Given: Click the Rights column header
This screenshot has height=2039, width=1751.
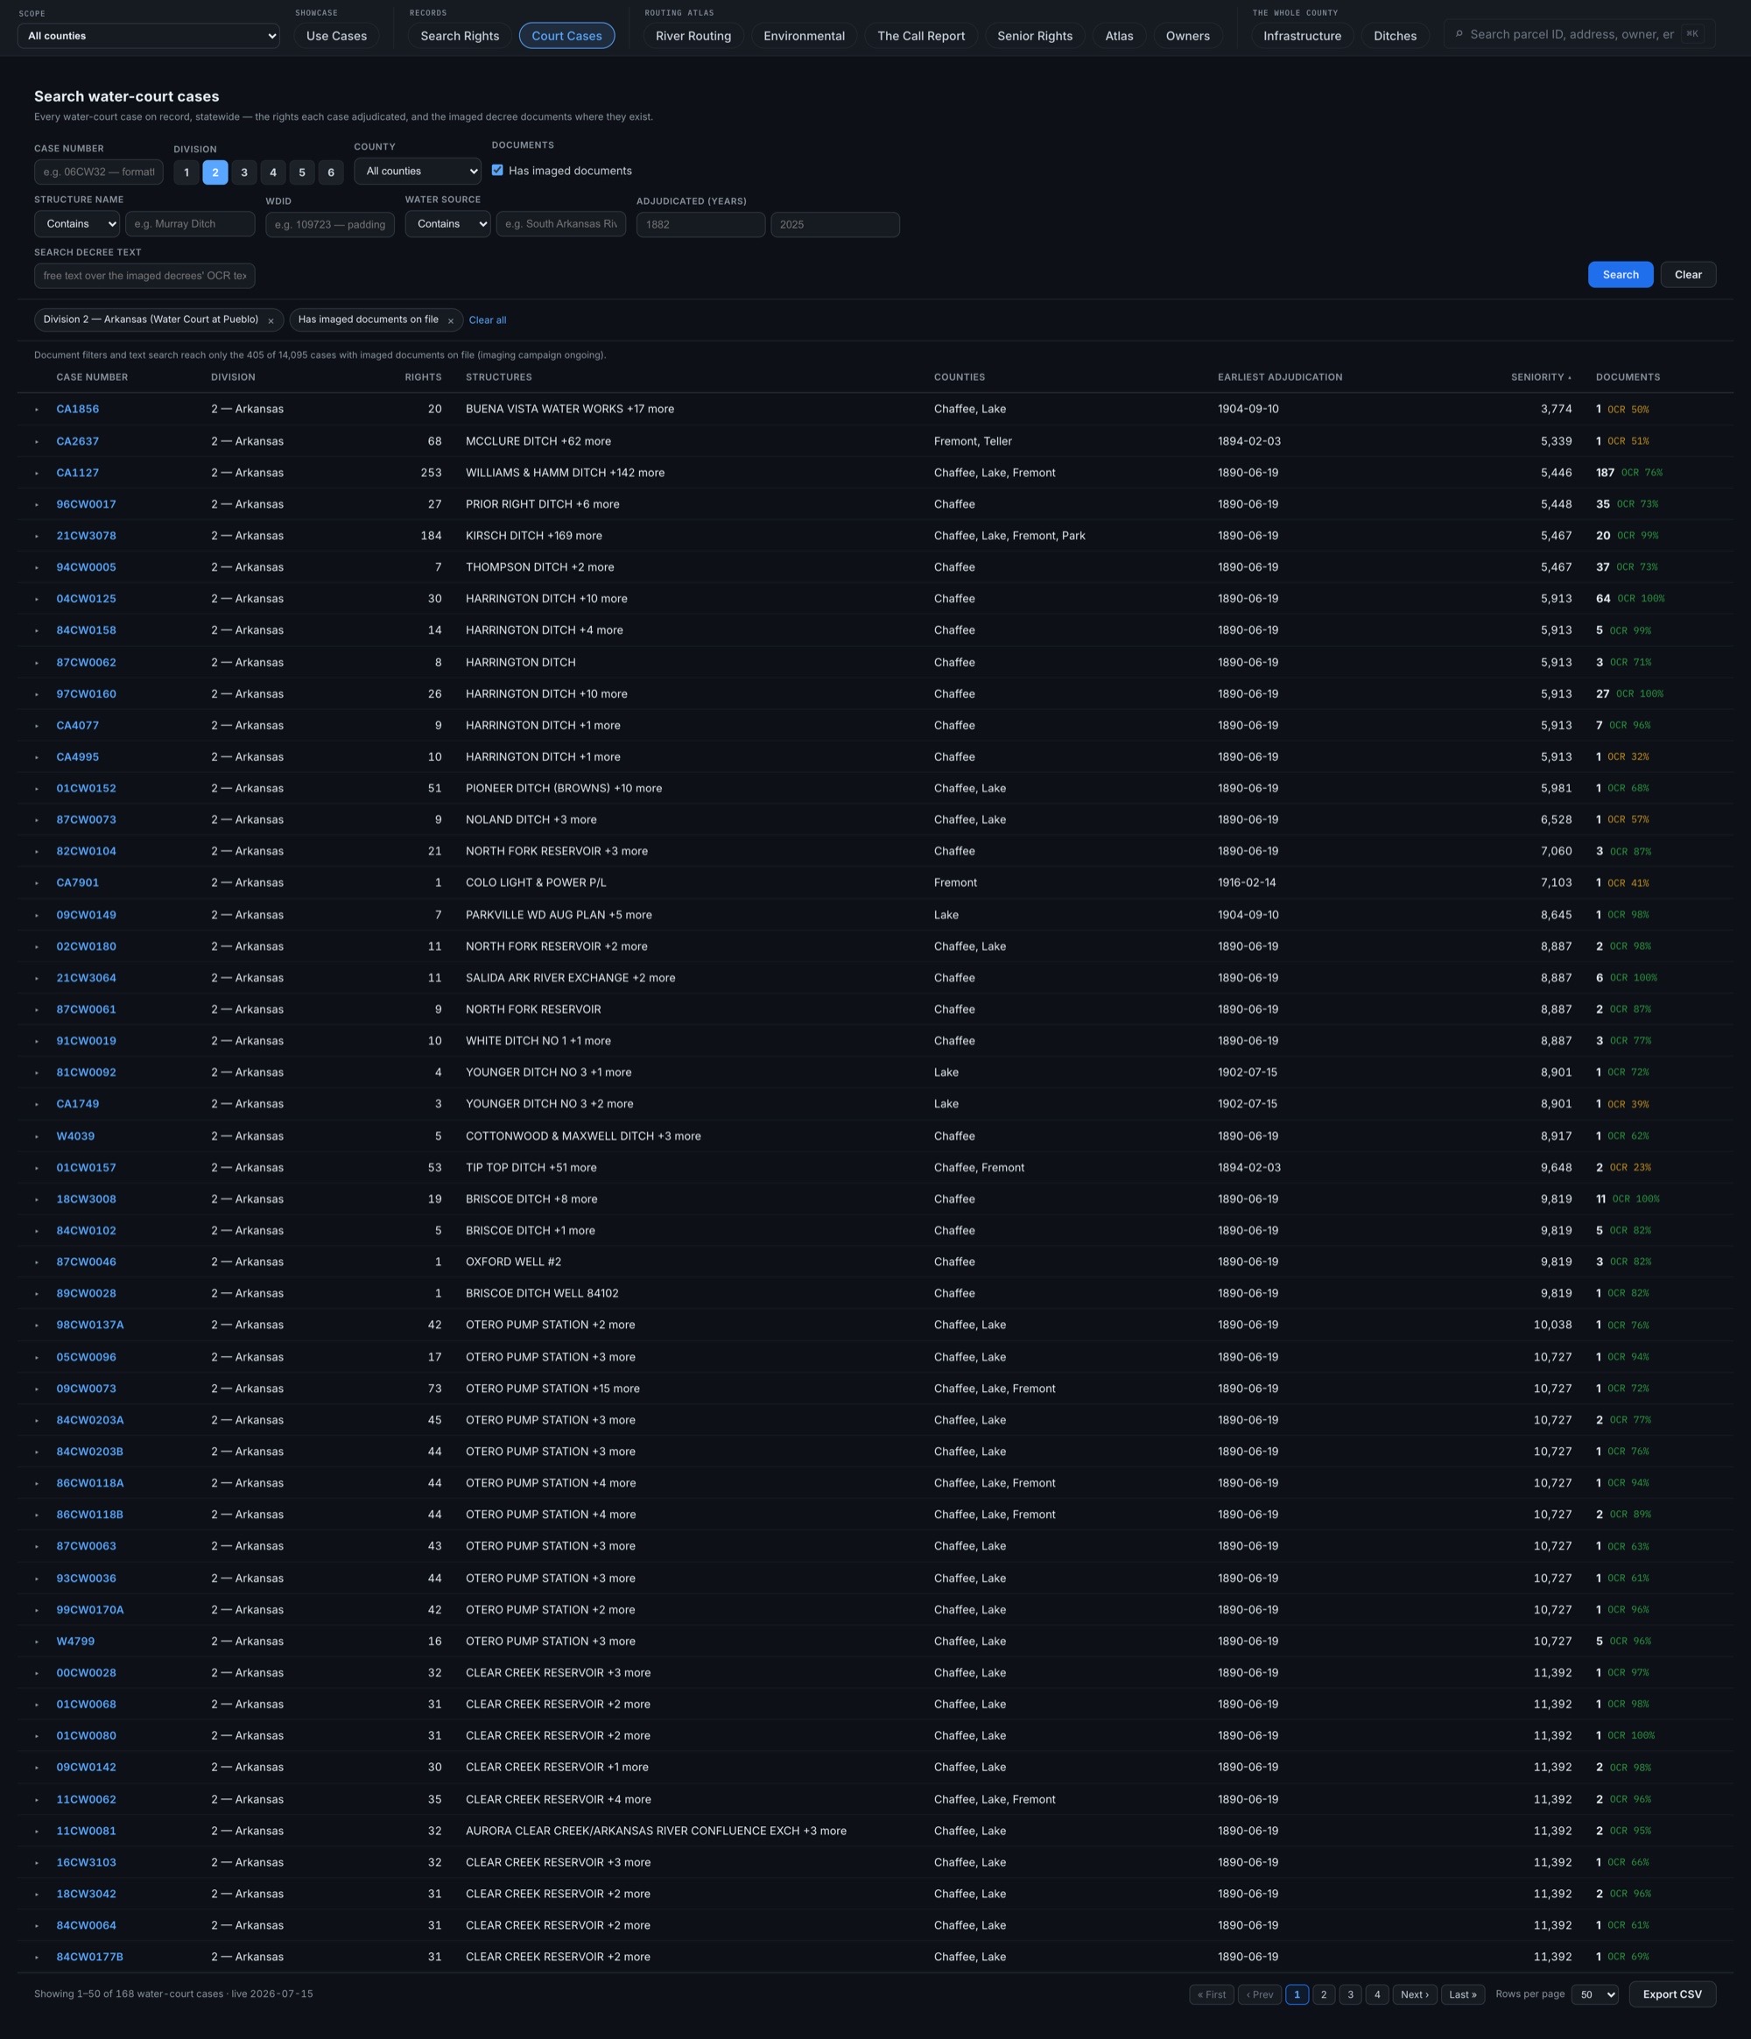Looking at the screenshot, I should pos(423,378).
